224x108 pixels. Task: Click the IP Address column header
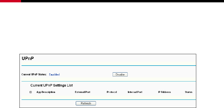click(x=164, y=92)
